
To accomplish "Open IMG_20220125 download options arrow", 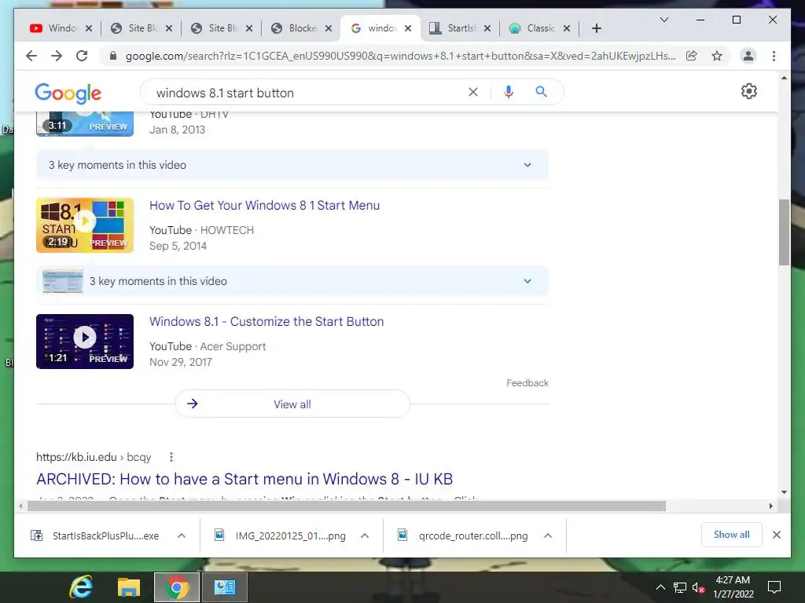I will [365, 535].
